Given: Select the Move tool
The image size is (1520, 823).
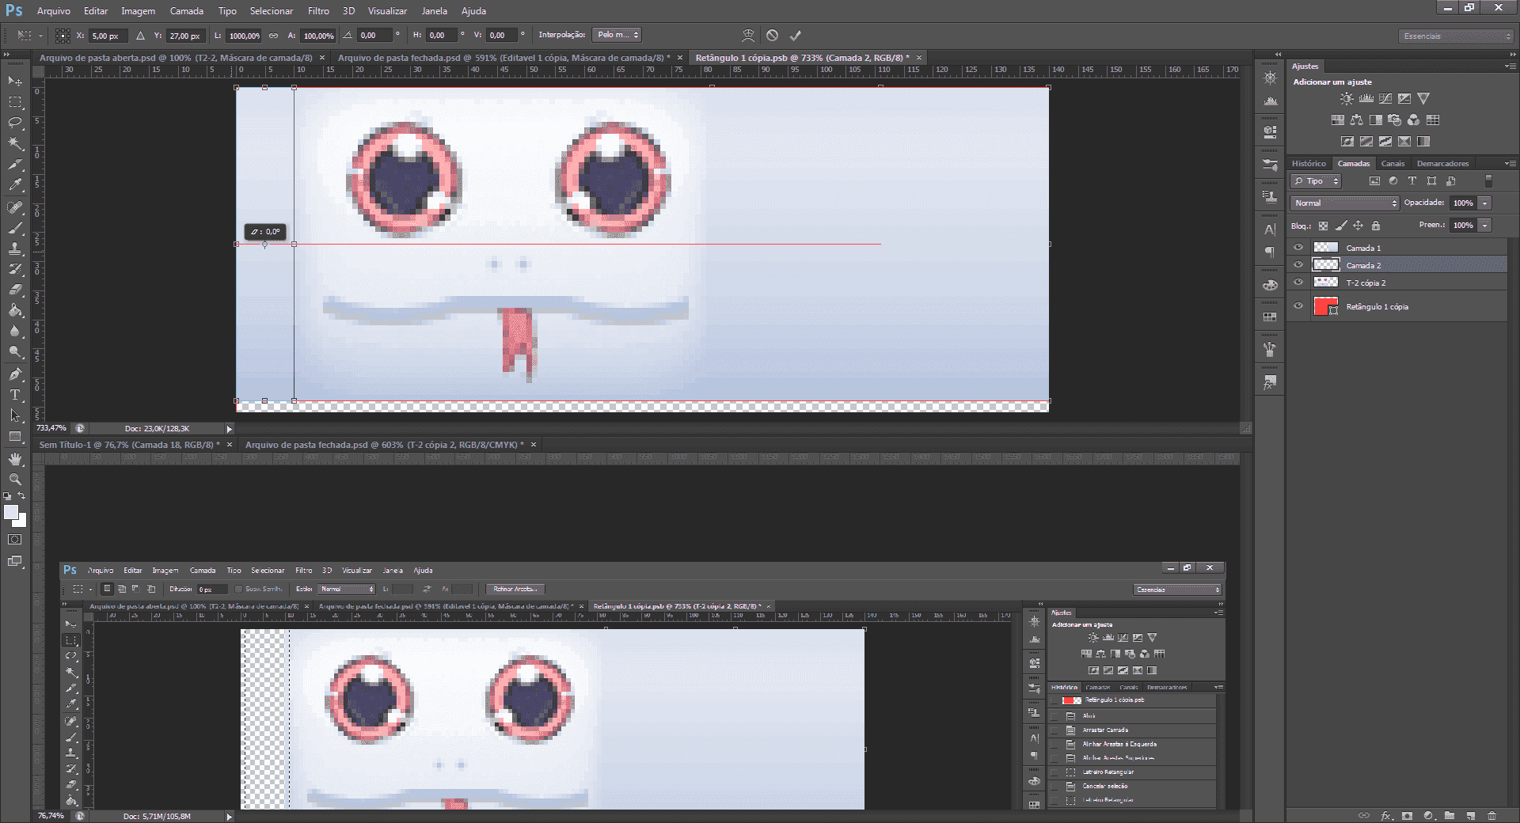Looking at the screenshot, I should click(15, 81).
